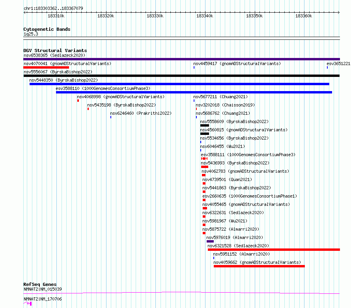Open nsv4055465 gnomAD variant label
351x308 pixels.
click(x=246, y=204)
